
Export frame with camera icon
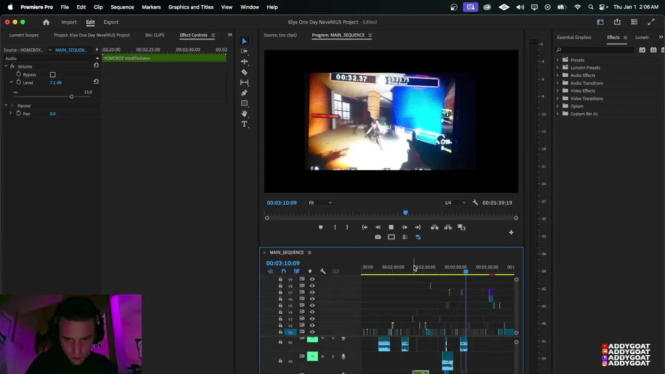pos(378,237)
